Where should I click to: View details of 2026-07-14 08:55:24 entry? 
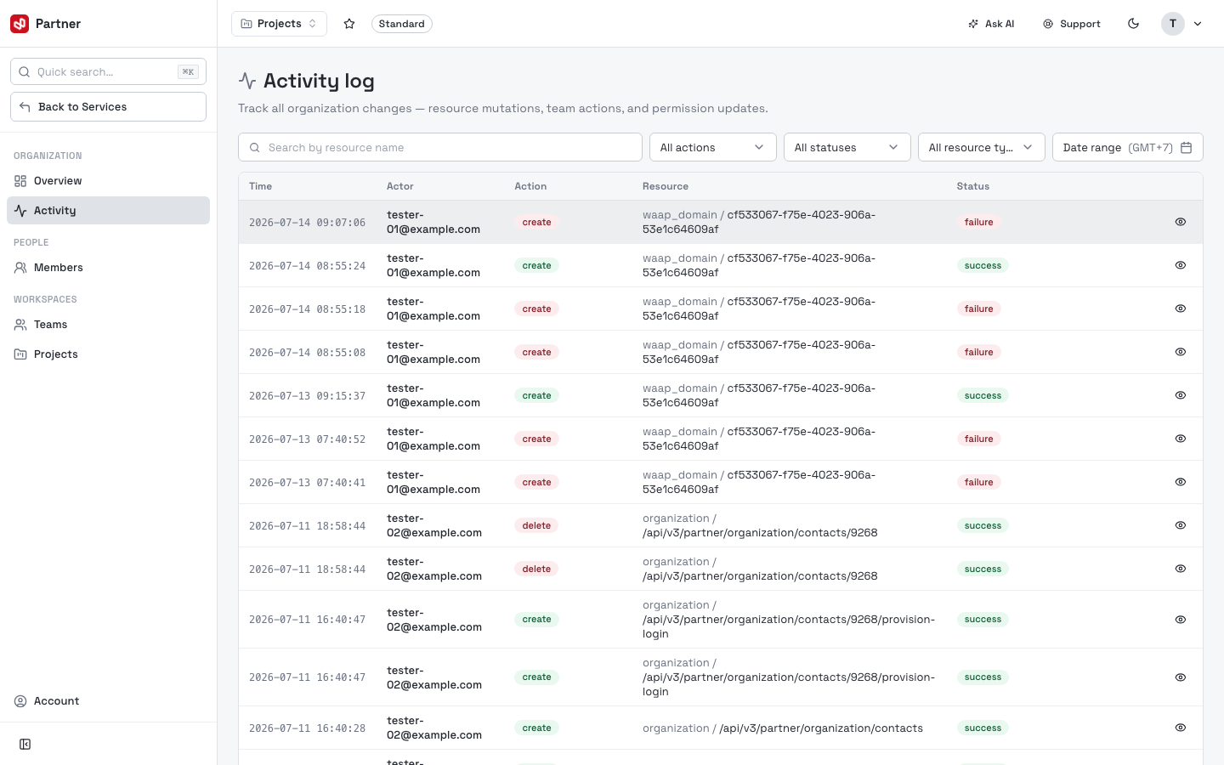click(1181, 265)
